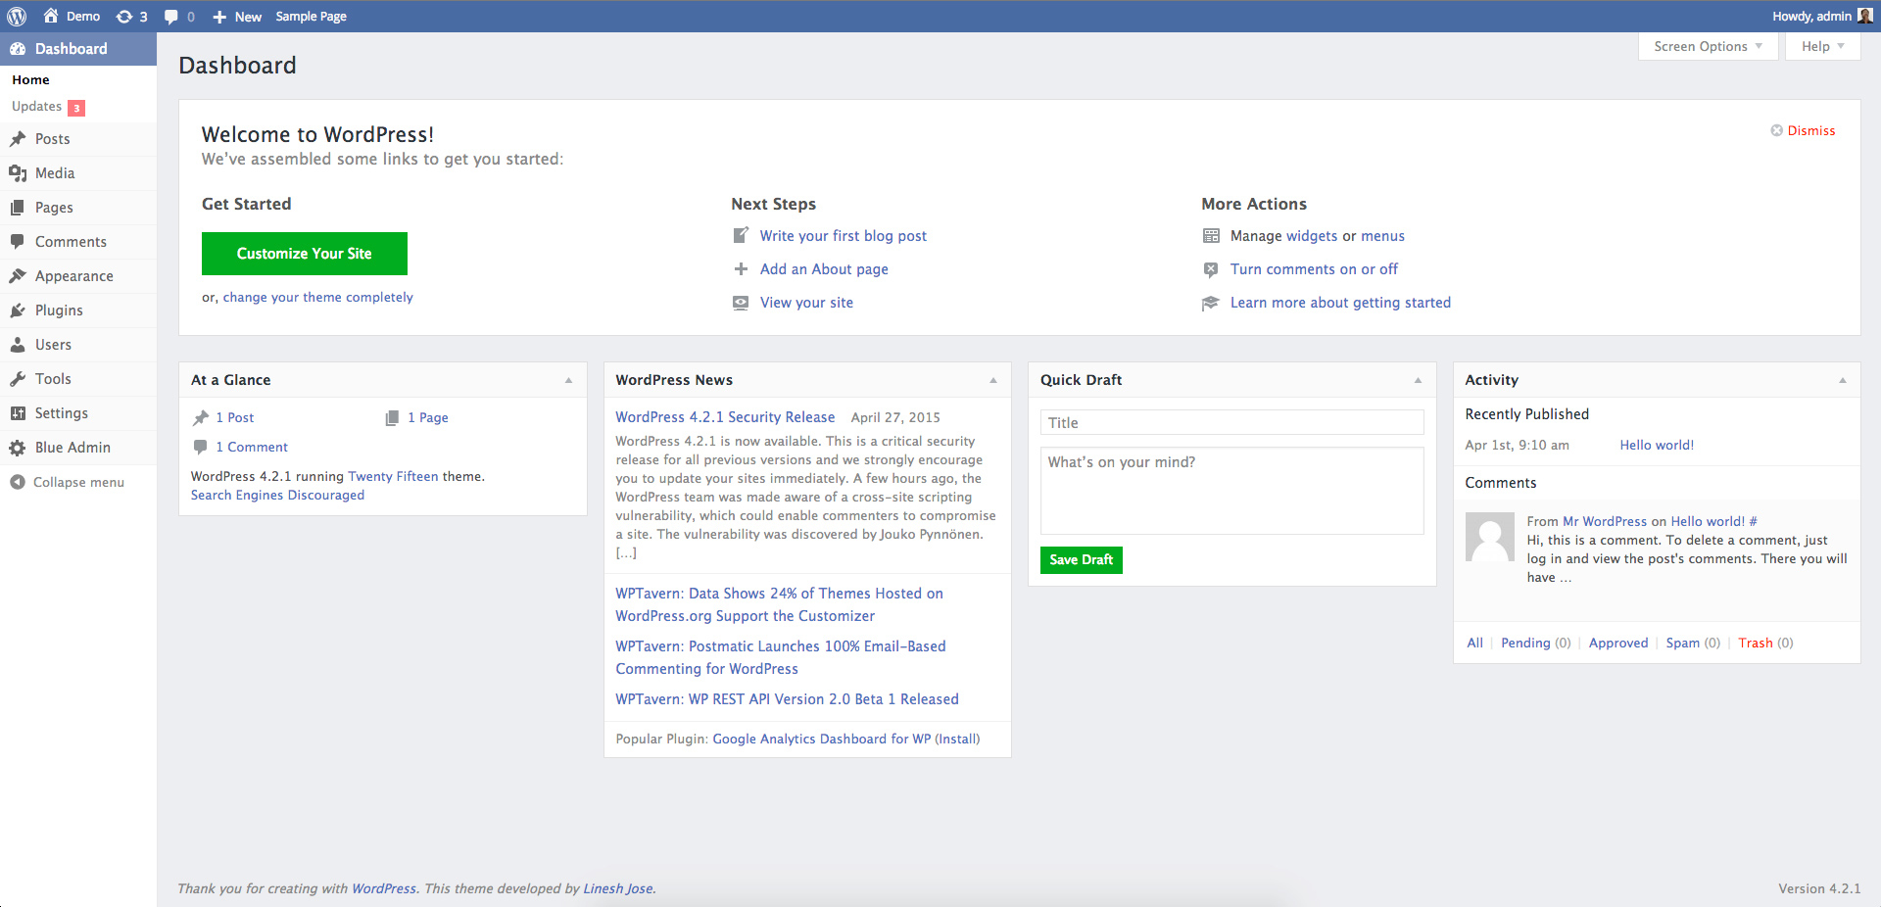Click the Save Draft button
This screenshot has height=907, width=1881.
[x=1082, y=560]
